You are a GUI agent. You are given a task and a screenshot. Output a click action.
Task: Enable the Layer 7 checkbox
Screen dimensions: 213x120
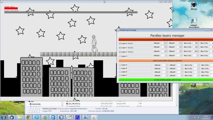point(120,75)
